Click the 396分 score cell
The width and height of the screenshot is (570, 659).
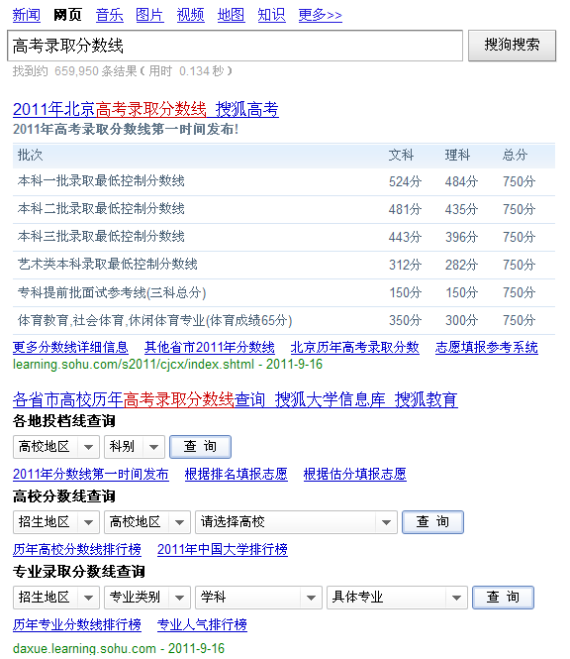coord(461,237)
